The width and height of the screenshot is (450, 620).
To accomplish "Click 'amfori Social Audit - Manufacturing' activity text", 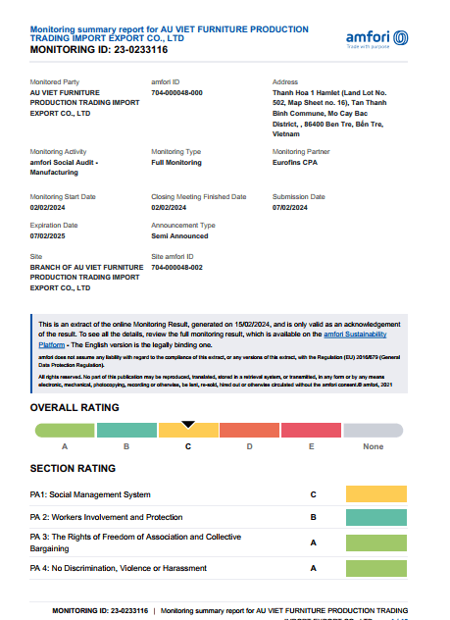I will tap(64, 167).
